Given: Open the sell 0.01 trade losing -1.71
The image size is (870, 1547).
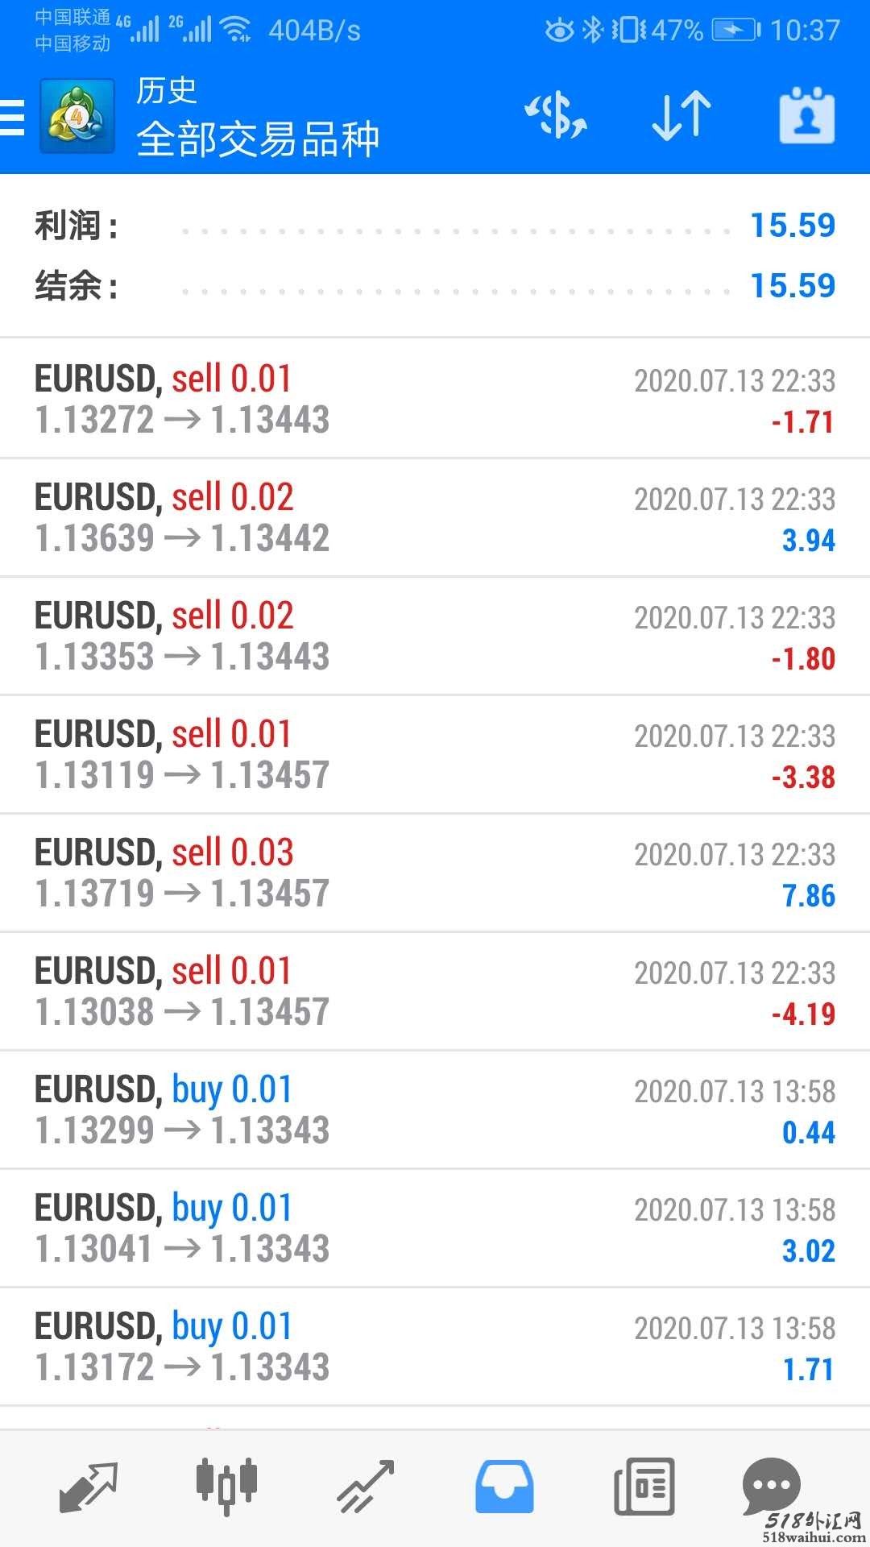Looking at the screenshot, I should pyautogui.click(x=435, y=399).
